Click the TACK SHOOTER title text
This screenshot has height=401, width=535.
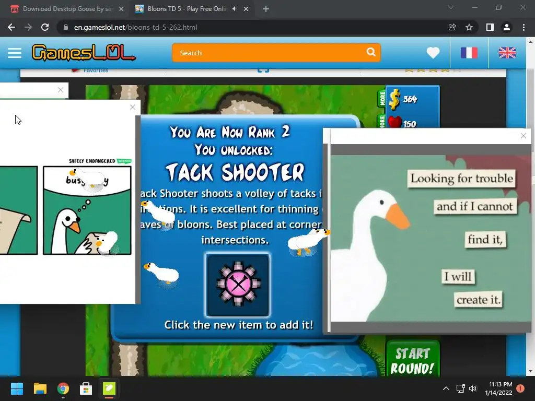pos(235,172)
